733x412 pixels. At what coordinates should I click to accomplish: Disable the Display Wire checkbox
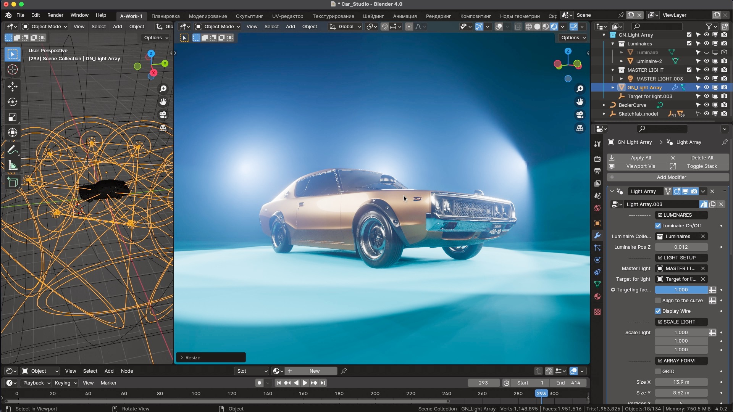(x=658, y=311)
